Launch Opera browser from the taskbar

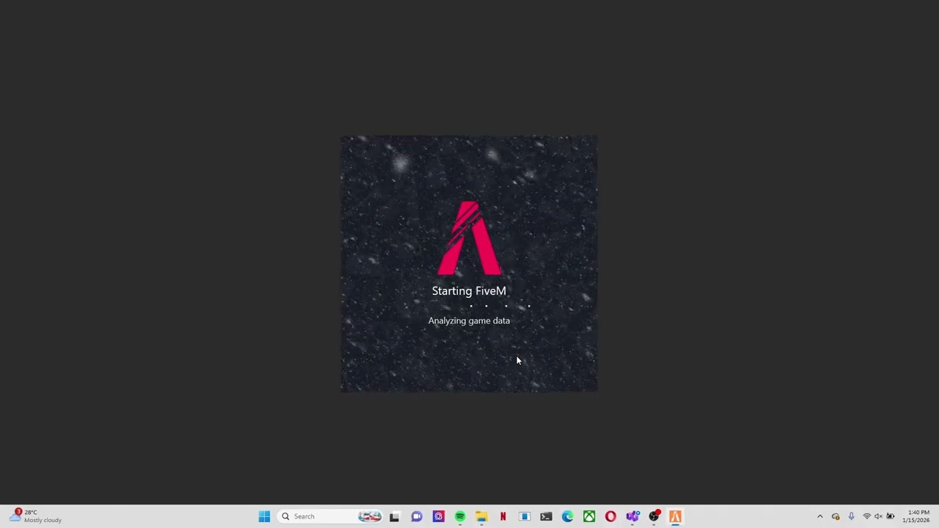tap(611, 516)
